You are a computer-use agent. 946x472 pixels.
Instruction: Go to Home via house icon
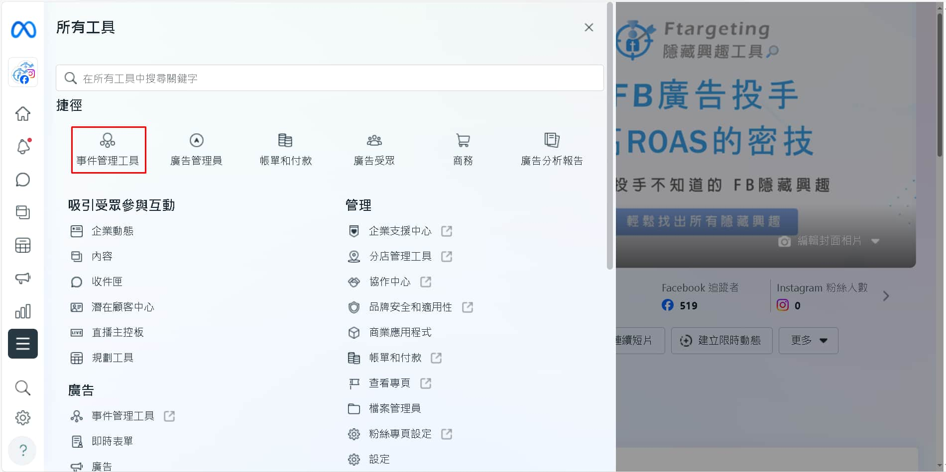pos(23,114)
